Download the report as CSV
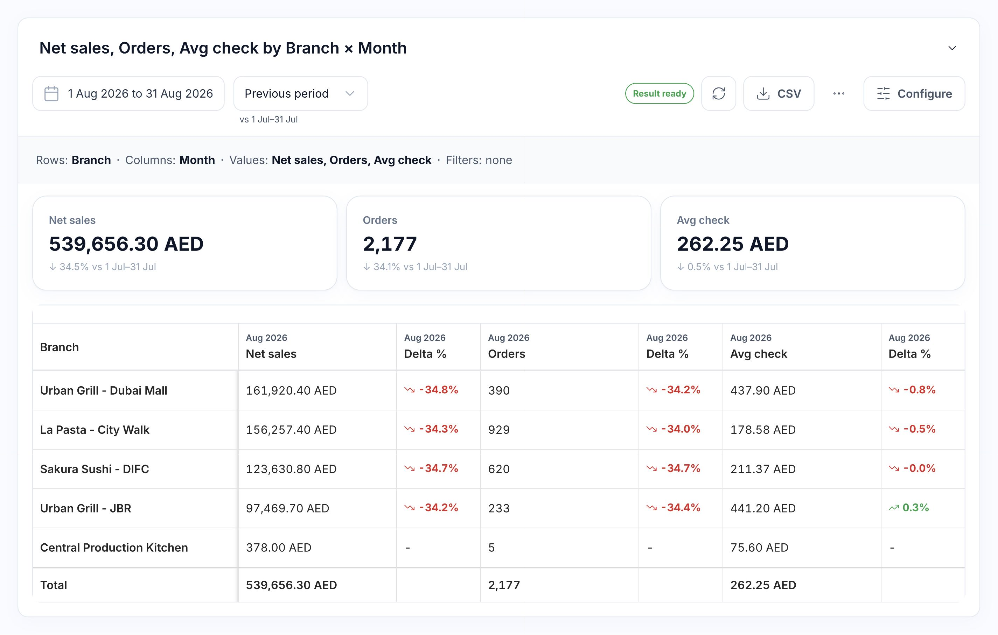 click(x=779, y=94)
